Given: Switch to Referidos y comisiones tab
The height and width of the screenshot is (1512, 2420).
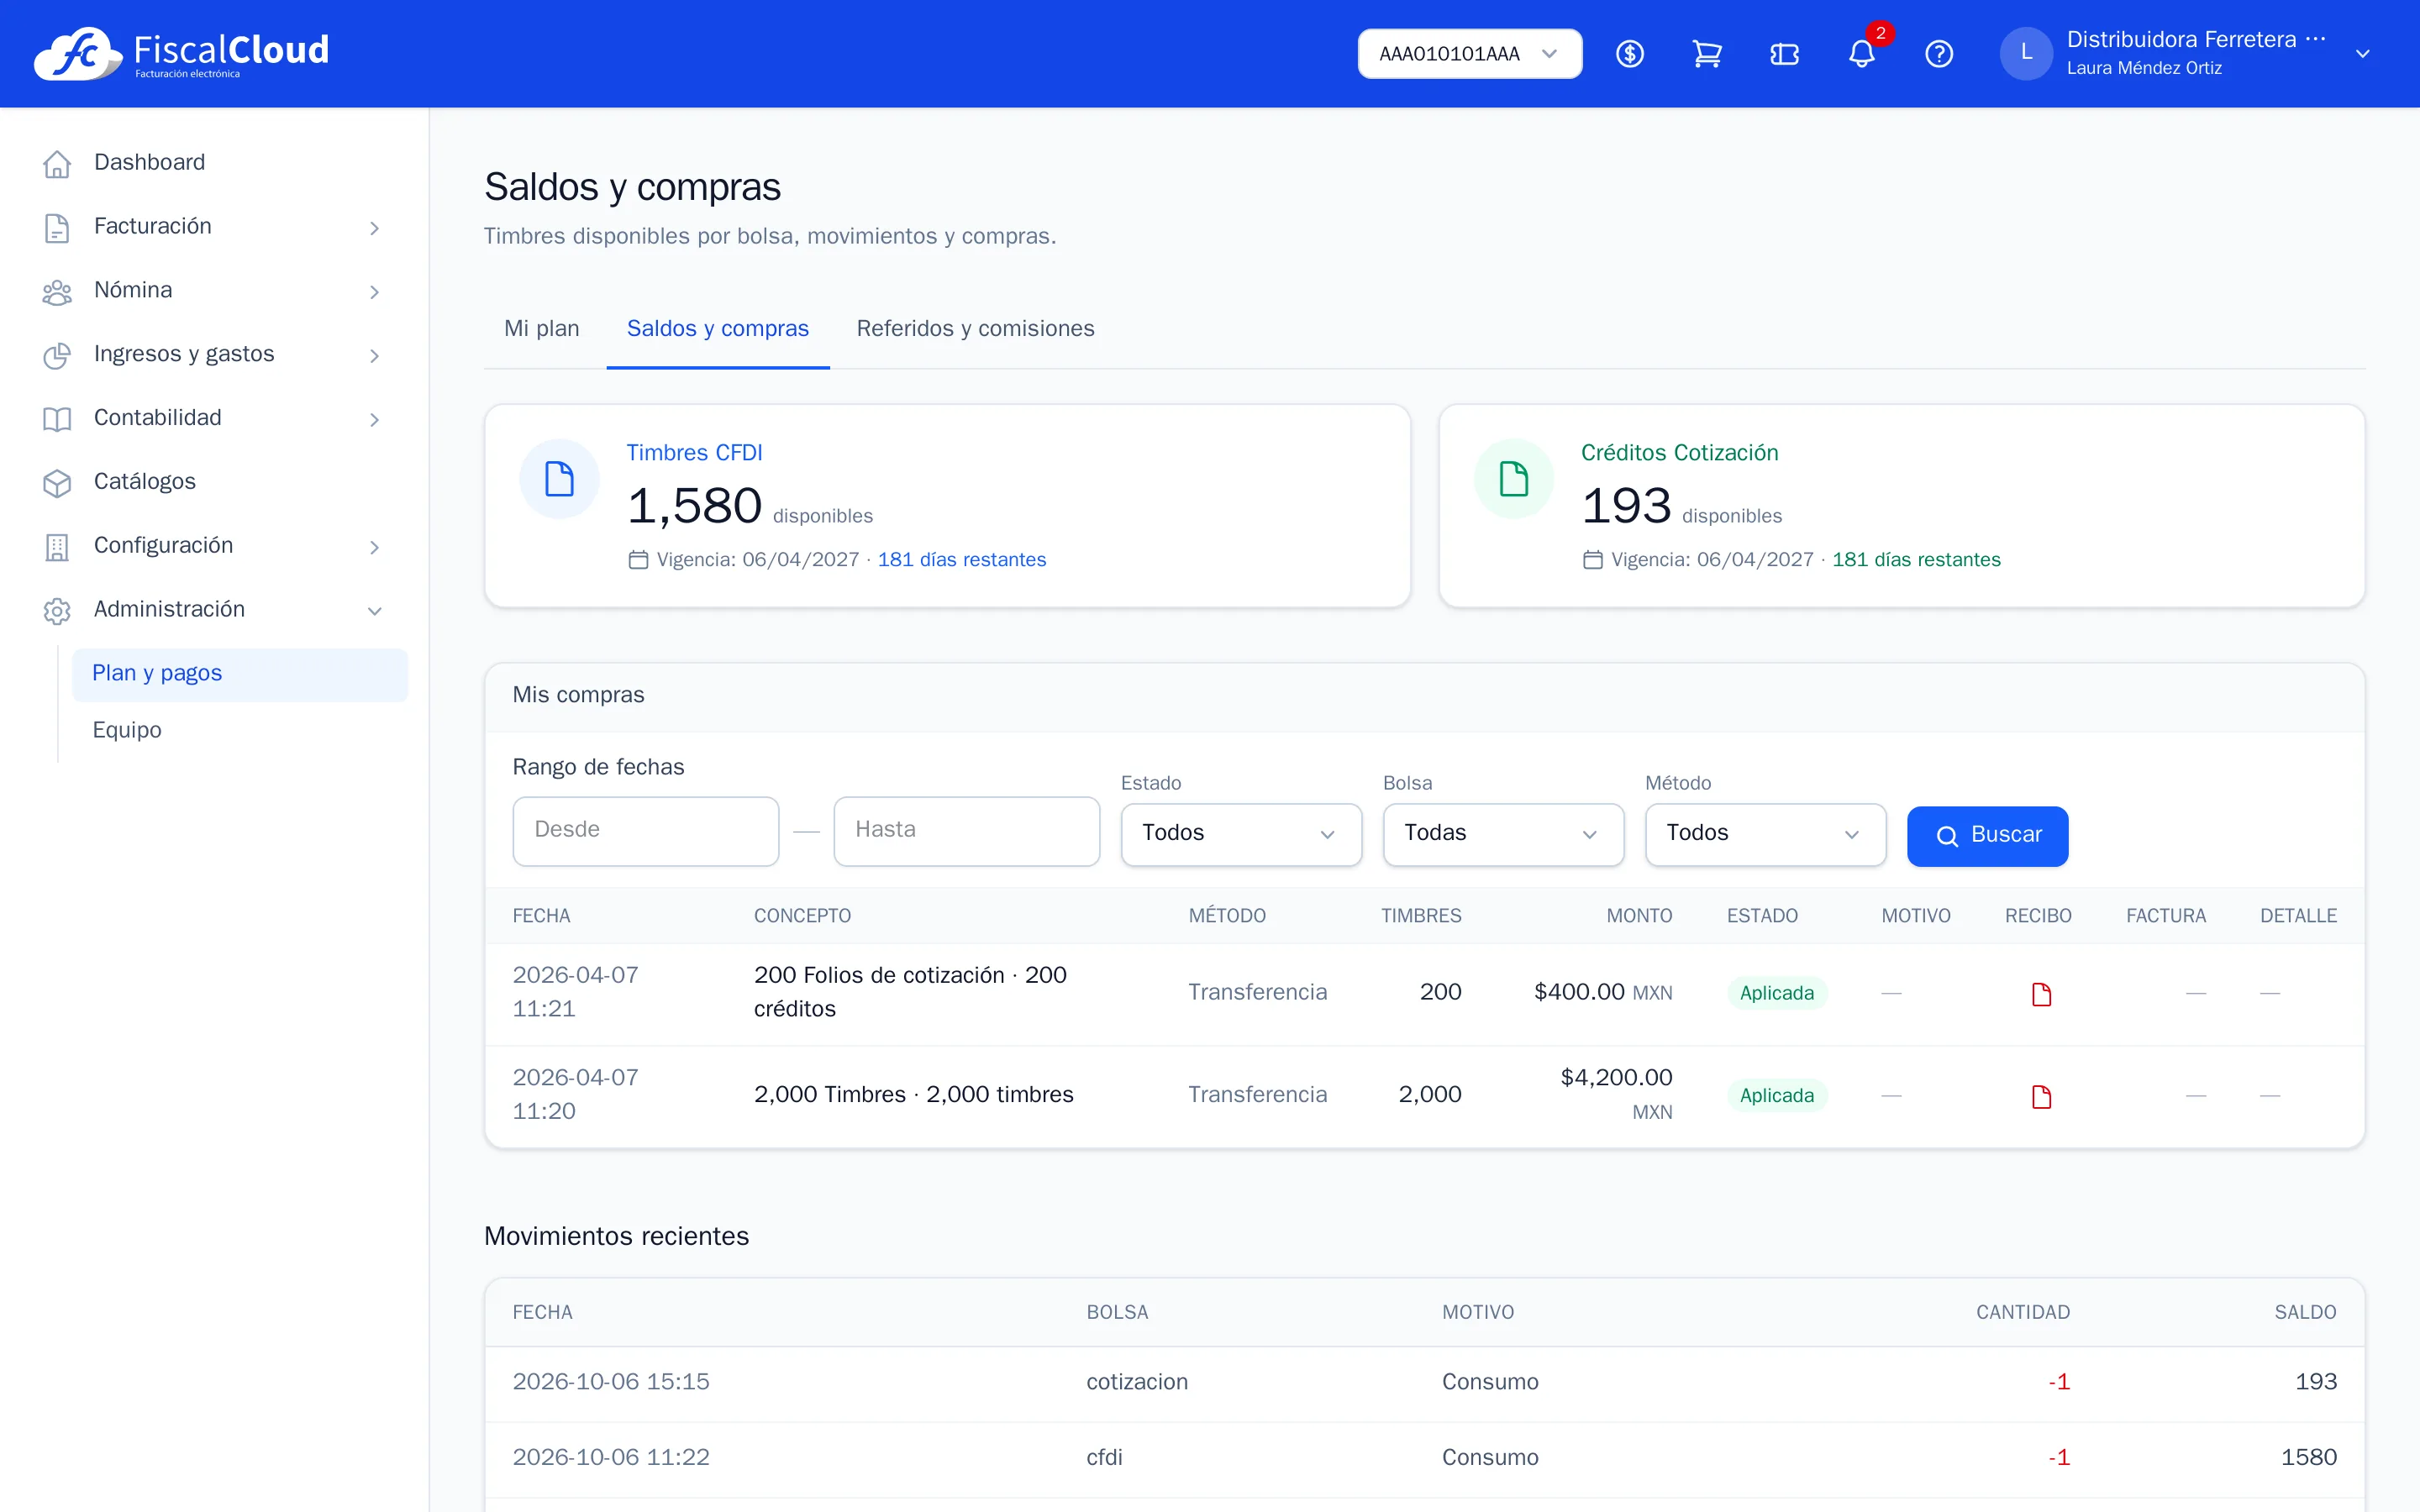Looking at the screenshot, I should click(975, 328).
